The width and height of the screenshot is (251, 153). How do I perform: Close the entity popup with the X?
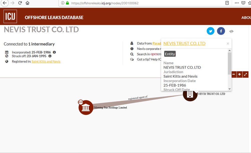(x=228, y=44)
